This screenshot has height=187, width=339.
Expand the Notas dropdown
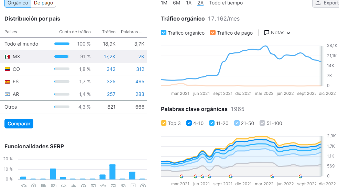277,33
